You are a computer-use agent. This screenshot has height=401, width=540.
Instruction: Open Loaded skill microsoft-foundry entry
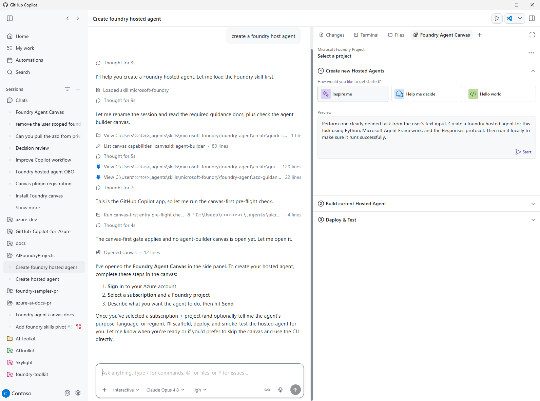(x=132, y=90)
